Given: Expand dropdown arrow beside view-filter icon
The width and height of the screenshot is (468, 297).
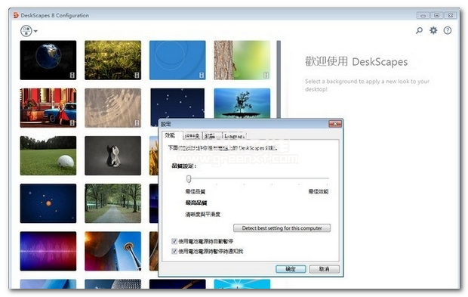Looking at the screenshot, I should tap(35, 31).
